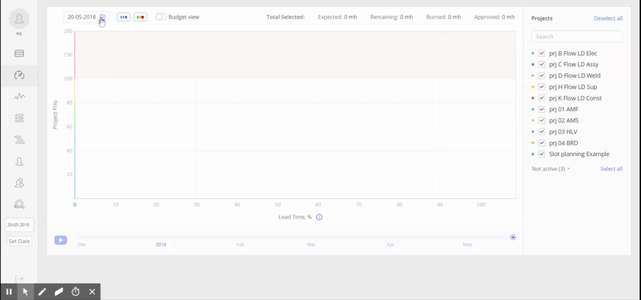This screenshot has width=641, height=300.
Task: Uncheck the Slot planning Example project
Action: 541,154
